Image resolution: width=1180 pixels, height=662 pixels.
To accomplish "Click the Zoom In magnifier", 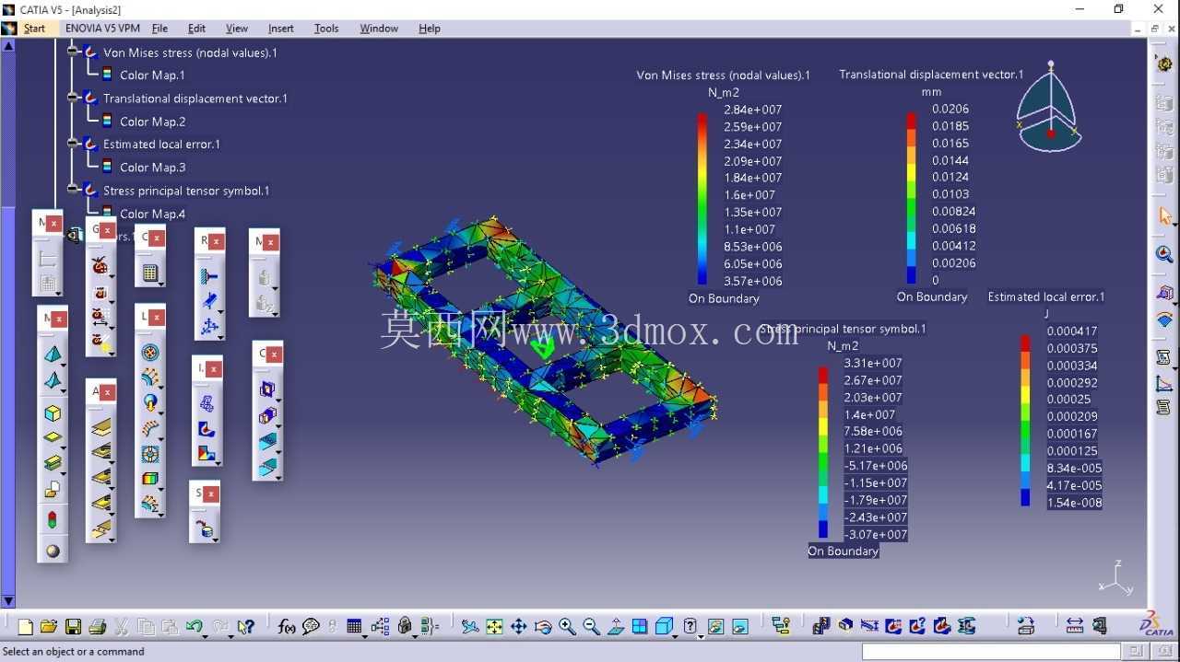I will (x=567, y=627).
